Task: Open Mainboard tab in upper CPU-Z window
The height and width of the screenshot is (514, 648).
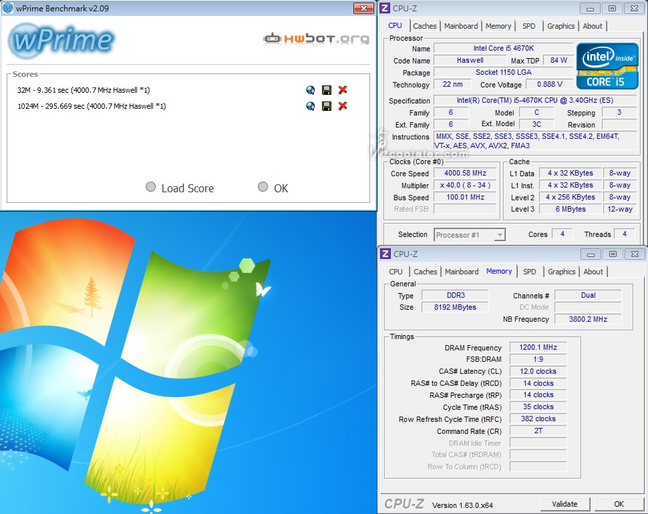Action: click(x=461, y=26)
